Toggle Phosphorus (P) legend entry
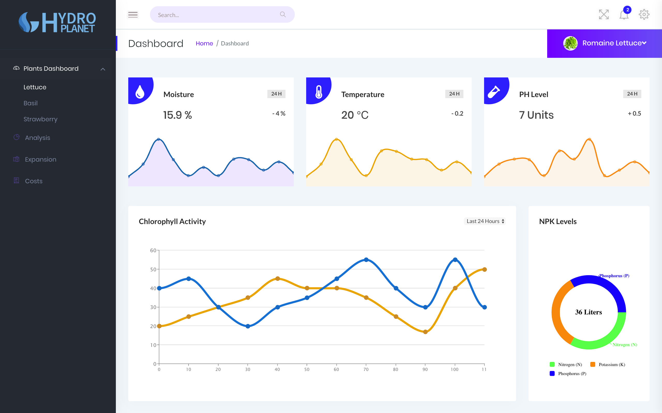The width and height of the screenshot is (662, 413). pos(568,374)
